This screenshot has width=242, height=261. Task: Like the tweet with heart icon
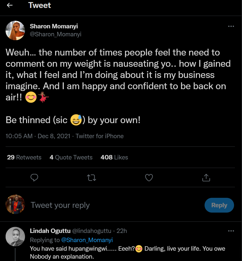point(149,177)
